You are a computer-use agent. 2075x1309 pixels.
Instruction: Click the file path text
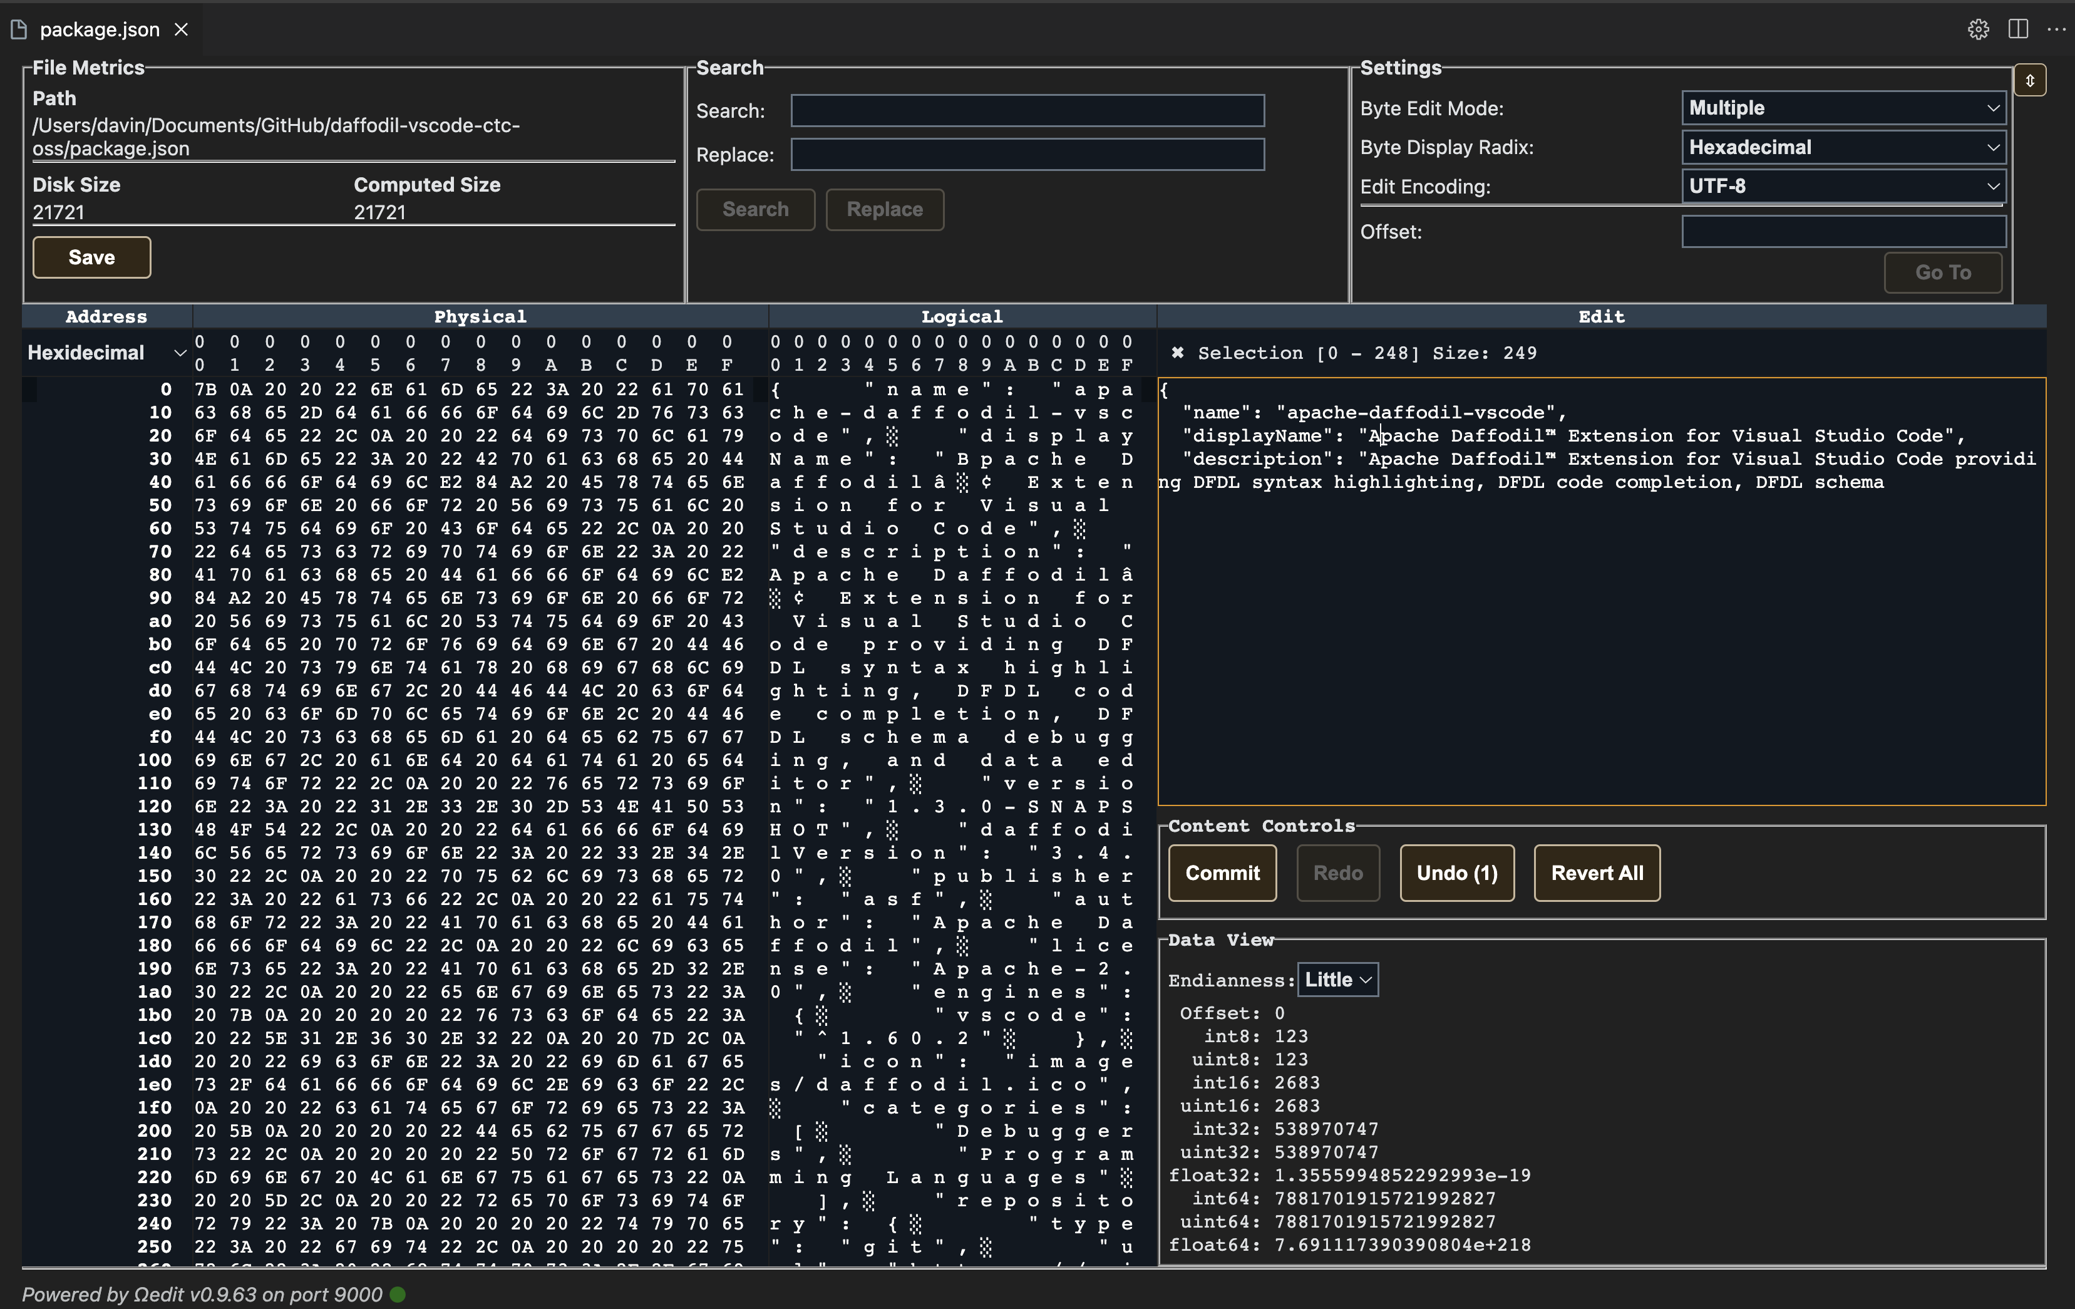coord(275,137)
